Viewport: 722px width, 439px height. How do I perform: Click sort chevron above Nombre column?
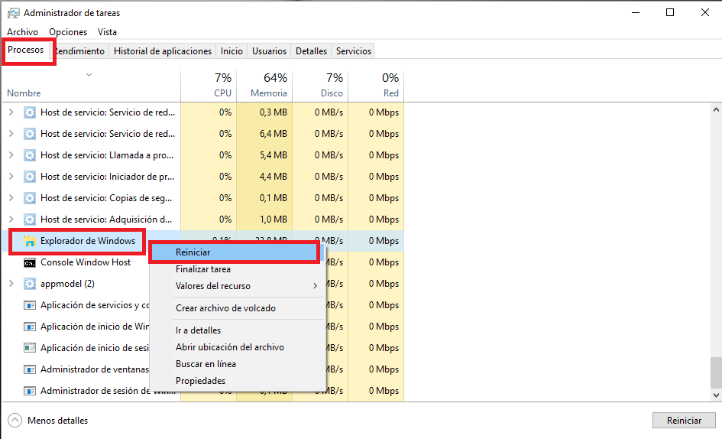coord(89,75)
